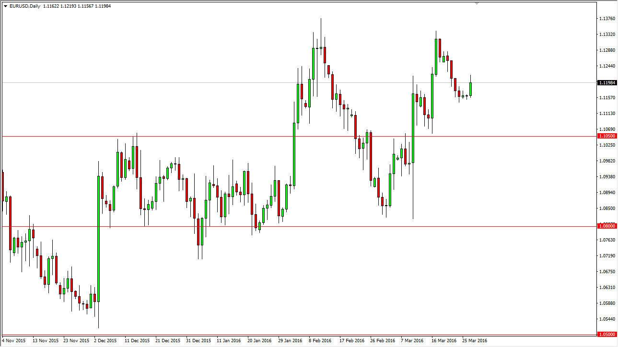Viewport: 618px width, 347px height.
Task: Click the EURUSD,Daily chart title
Action: pos(25,6)
